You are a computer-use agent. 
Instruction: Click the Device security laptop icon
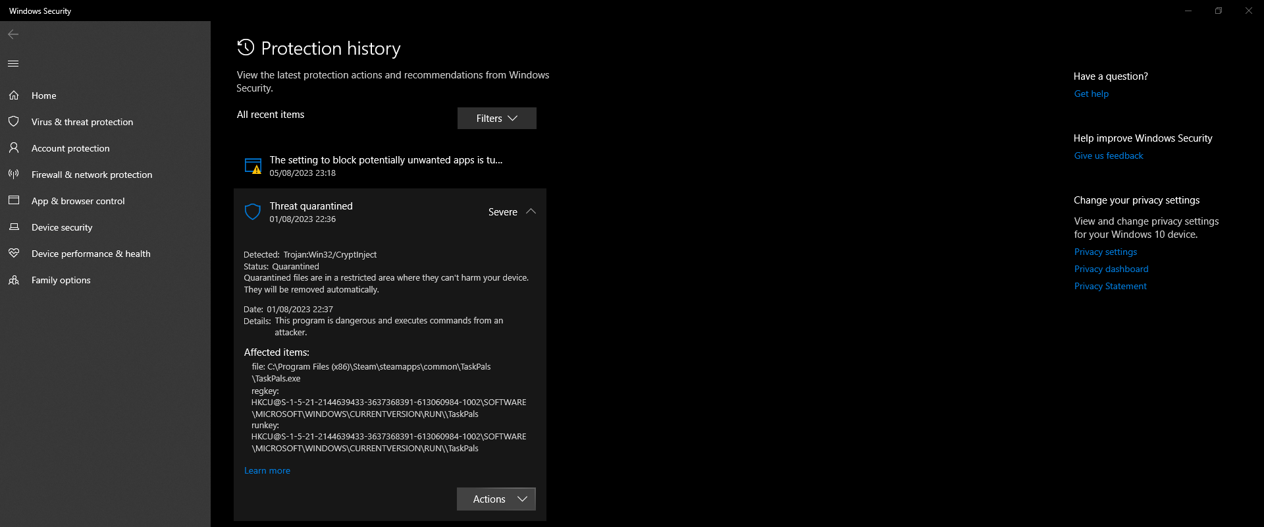[14, 227]
